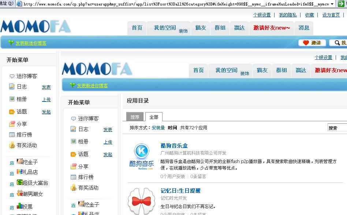
Task: Click small 应 icon left of outer 超级大富翁
Action: (x=12, y=184)
